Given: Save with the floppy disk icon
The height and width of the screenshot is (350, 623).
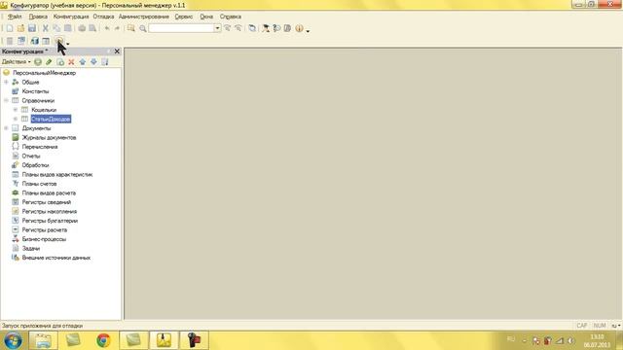Looking at the screenshot, I should [x=32, y=28].
